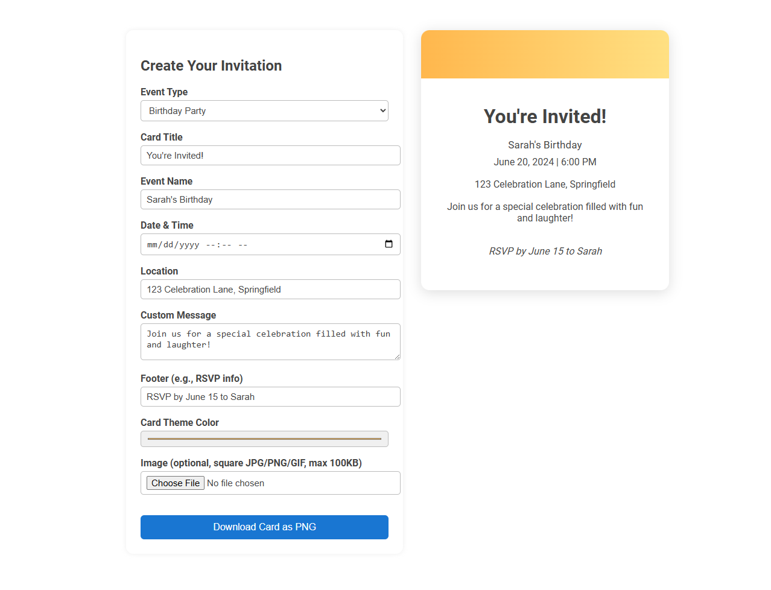Screen dimensions: 771x590
Task: Click the Location input field
Action: (270, 289)
